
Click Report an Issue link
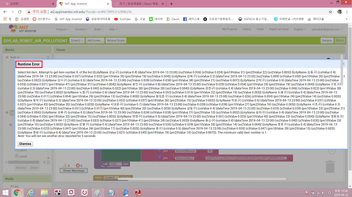click(279, 29)
